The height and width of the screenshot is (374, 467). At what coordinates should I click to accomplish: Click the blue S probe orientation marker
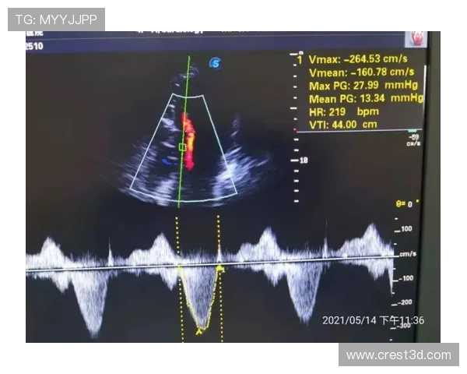click(x=216, y=62)
